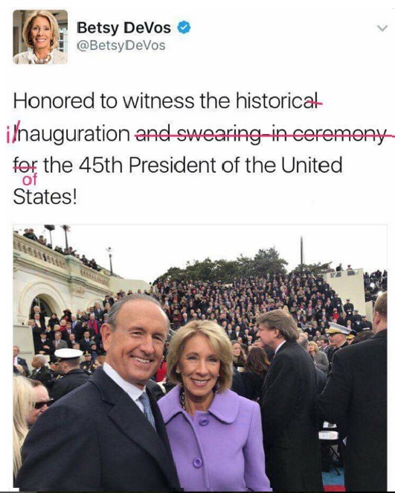Open the Betsy DeVos display name link
395x493 pixels.
click(123, 28)
